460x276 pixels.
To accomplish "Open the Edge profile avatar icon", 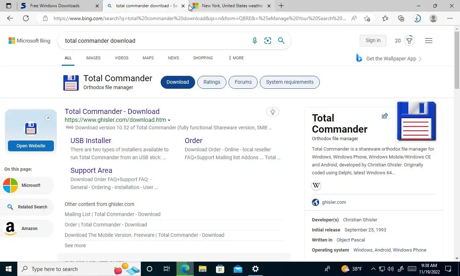I will tap(433, 18).
